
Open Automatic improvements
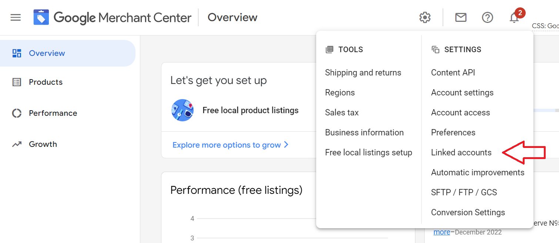pos(478,173)
